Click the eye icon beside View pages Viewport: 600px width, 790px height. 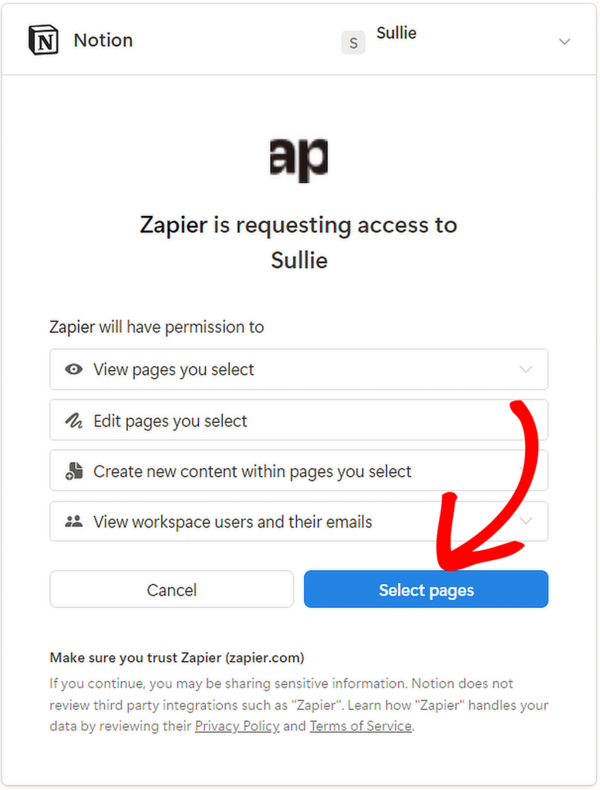74,370
